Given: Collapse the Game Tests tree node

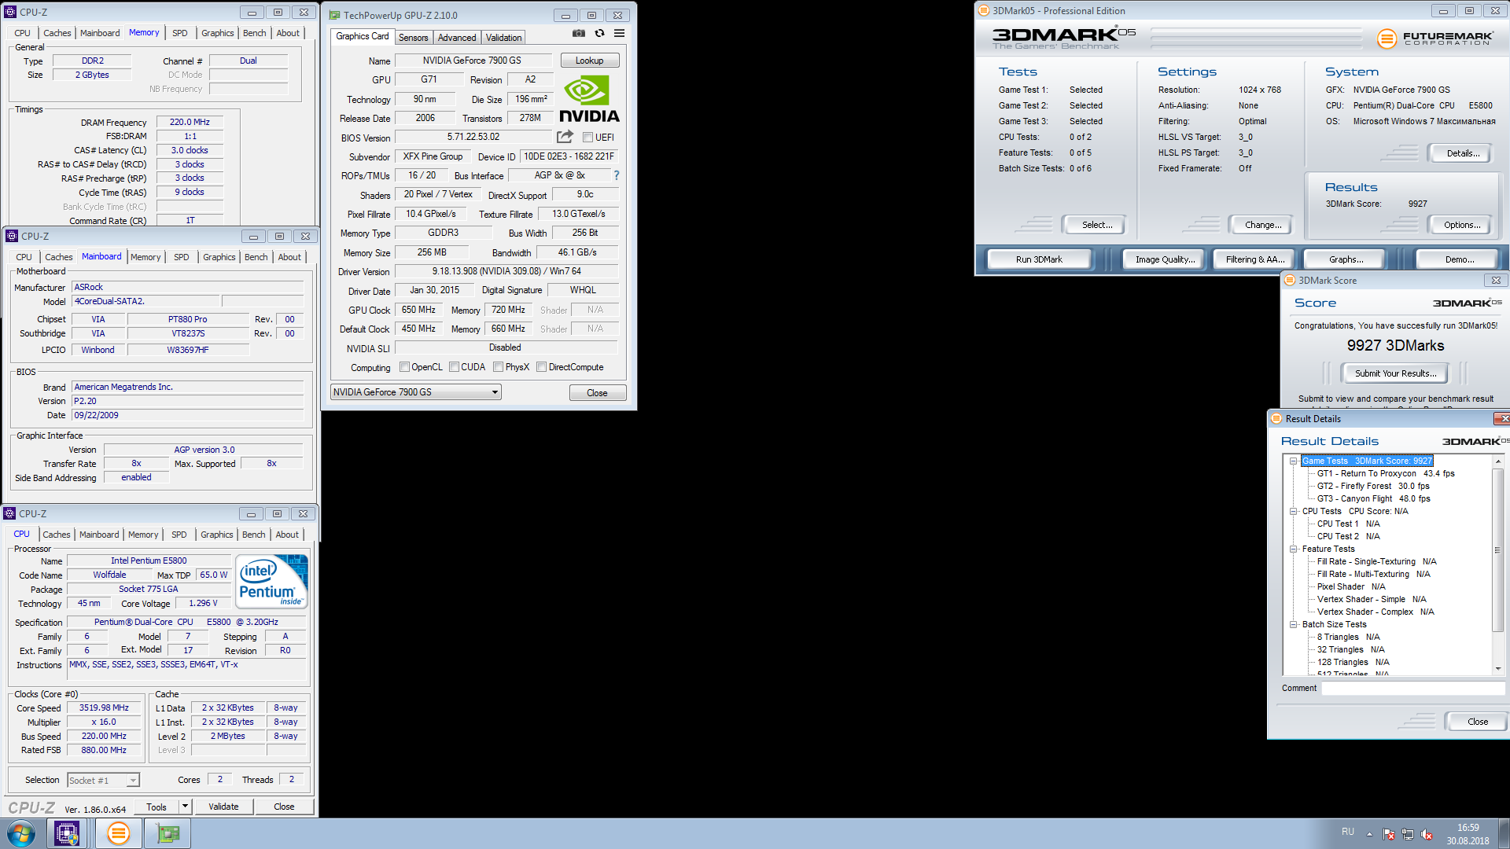Looking at the screenshot, I should 1293,461.
